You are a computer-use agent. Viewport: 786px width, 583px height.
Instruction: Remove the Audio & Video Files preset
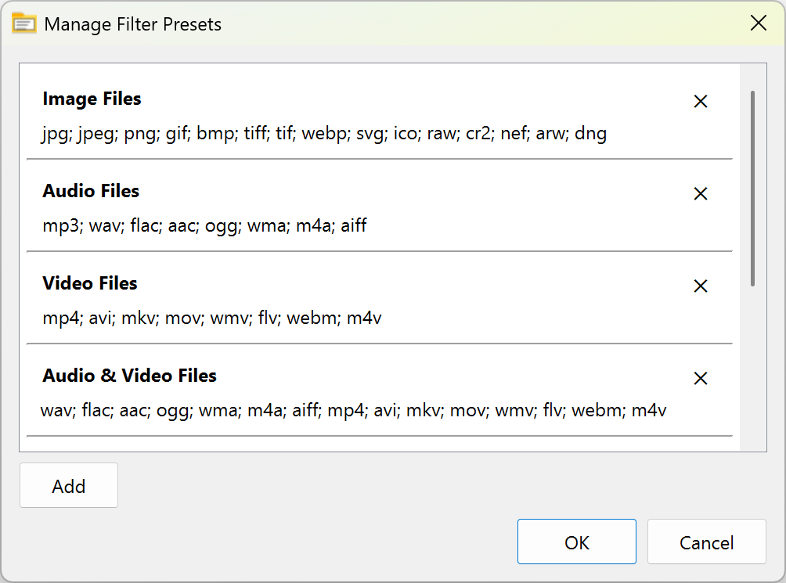700,378
